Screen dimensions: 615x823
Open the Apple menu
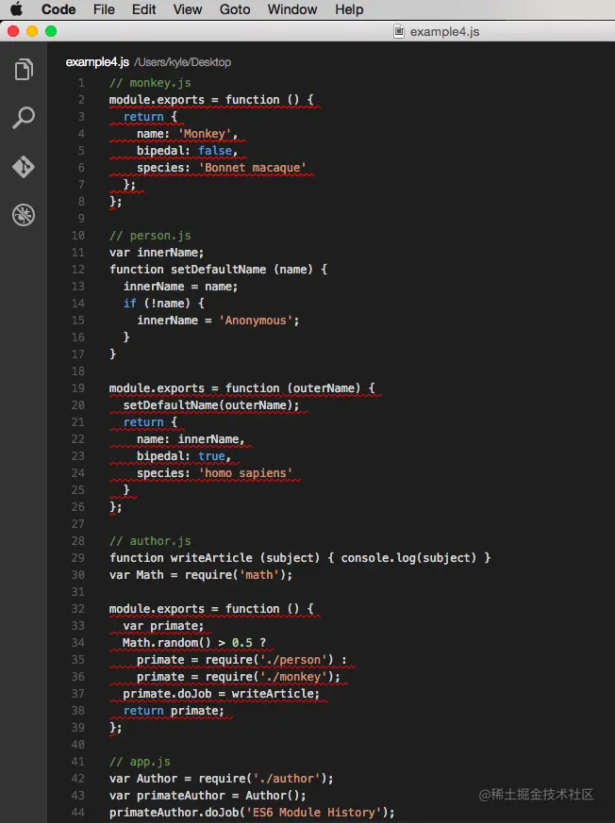[x=16, y=8]
